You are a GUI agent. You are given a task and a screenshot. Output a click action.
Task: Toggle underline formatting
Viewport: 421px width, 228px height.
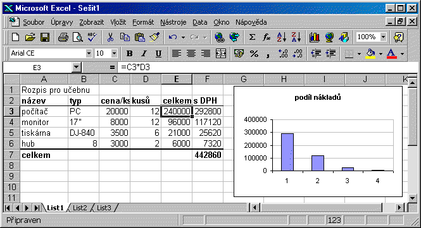click(x=158, y=54)
